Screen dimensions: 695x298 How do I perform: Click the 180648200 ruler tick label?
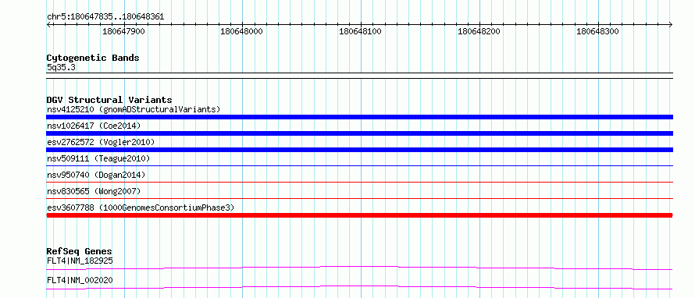(x=479, y=31)
